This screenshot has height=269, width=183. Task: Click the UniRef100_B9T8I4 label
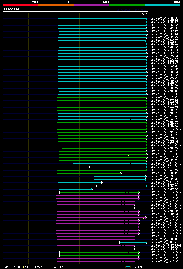coord(164,101)
